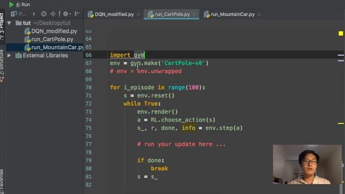Hide the Project tool window panel
The width and height of the screenshot is (345, 194).
click(77, 14)
